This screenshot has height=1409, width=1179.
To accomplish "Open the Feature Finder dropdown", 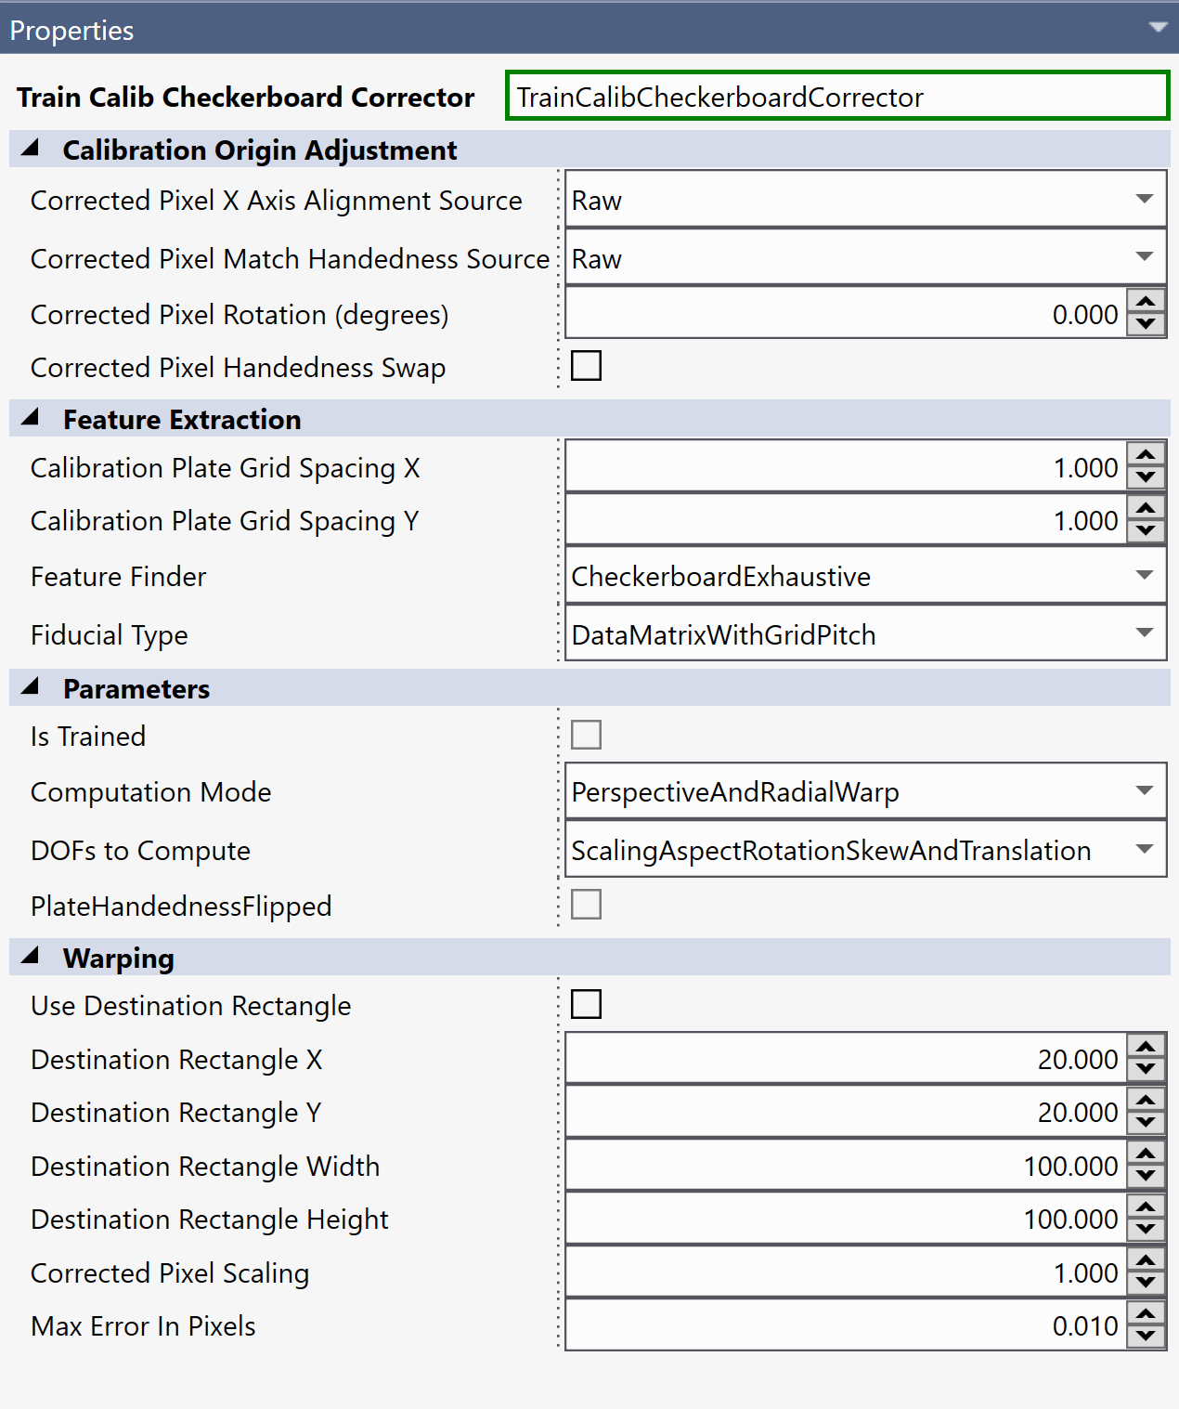I will [1144, 576].
